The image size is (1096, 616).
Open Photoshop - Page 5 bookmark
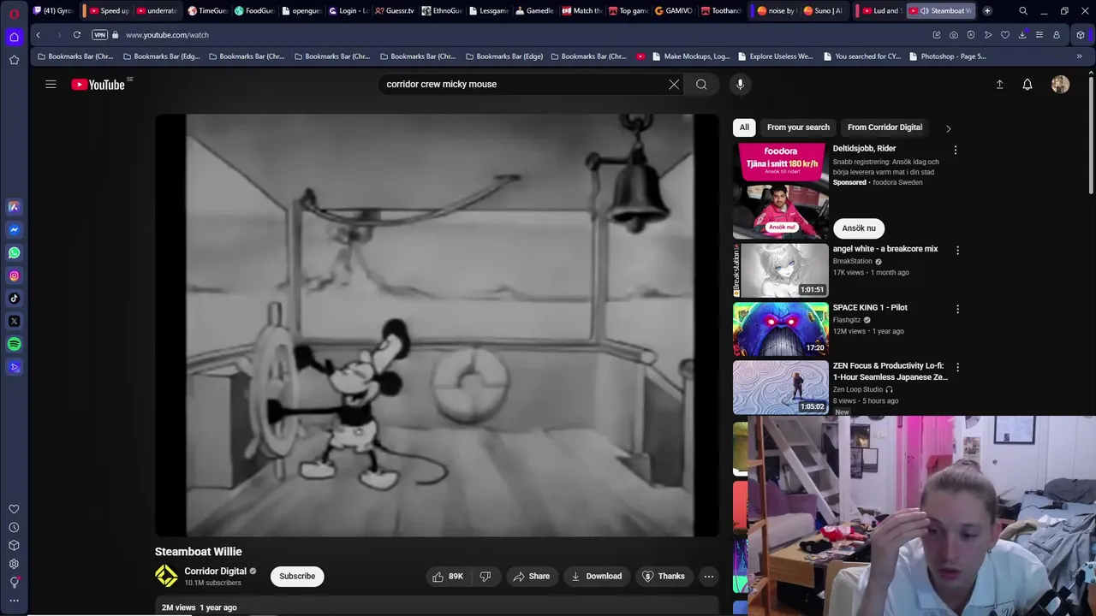947,56
